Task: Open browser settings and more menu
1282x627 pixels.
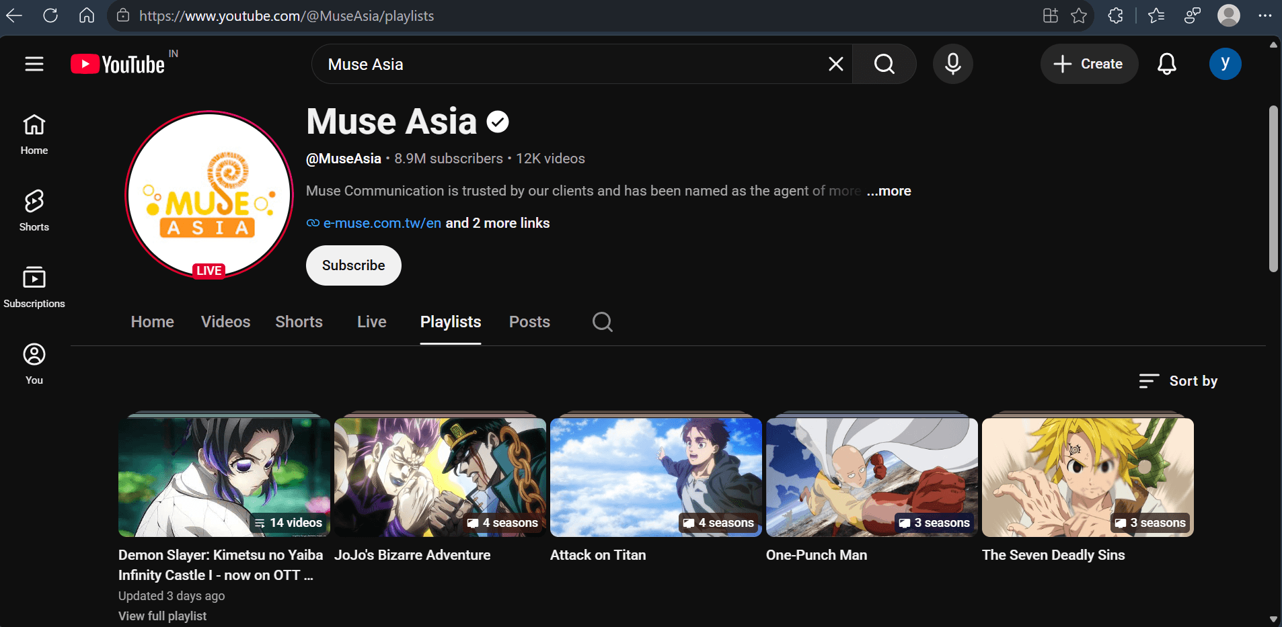Action: (1265, 15)
